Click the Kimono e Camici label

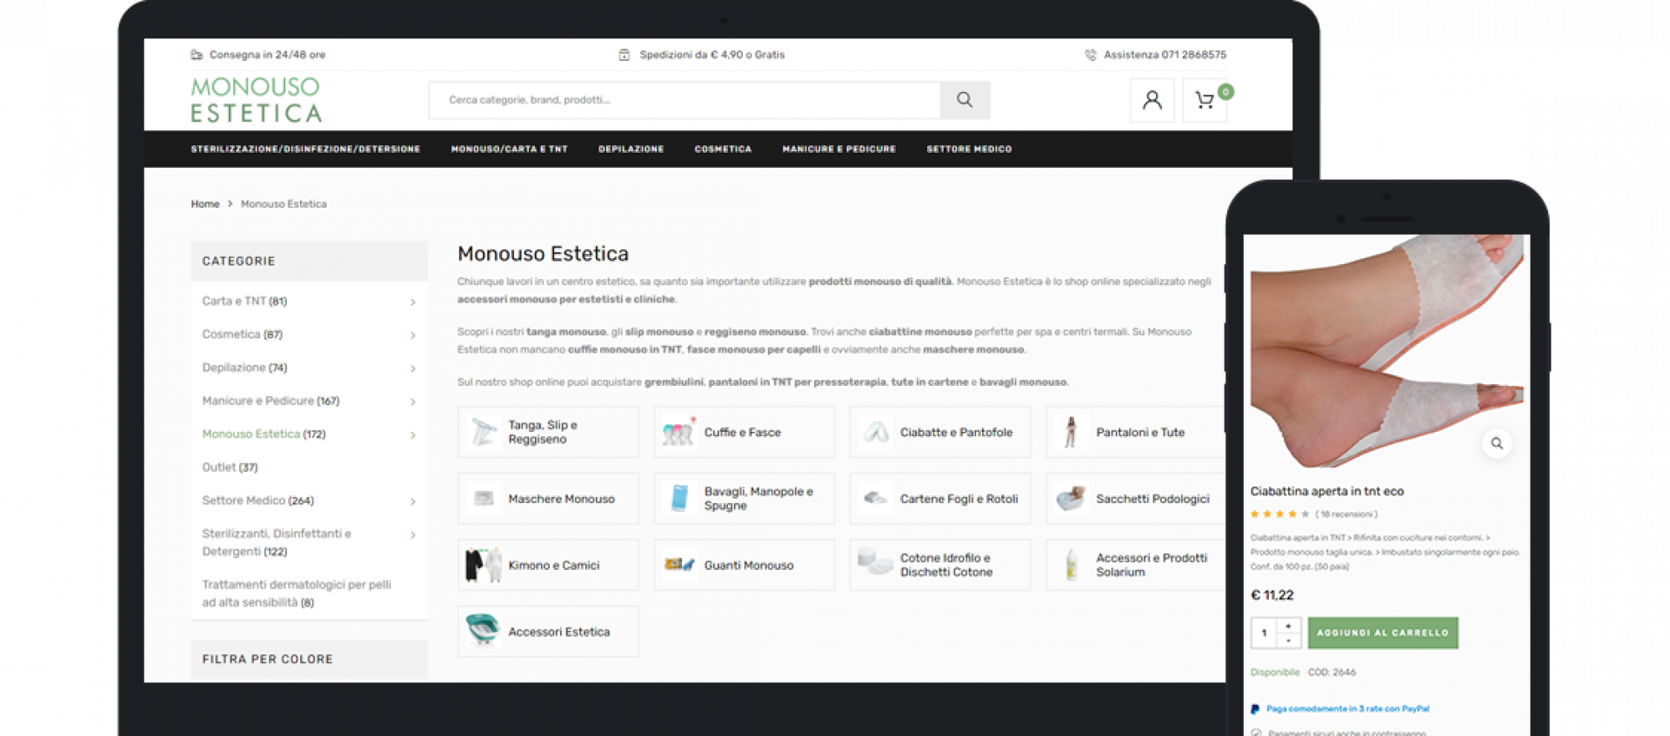[x=554, y=566]
